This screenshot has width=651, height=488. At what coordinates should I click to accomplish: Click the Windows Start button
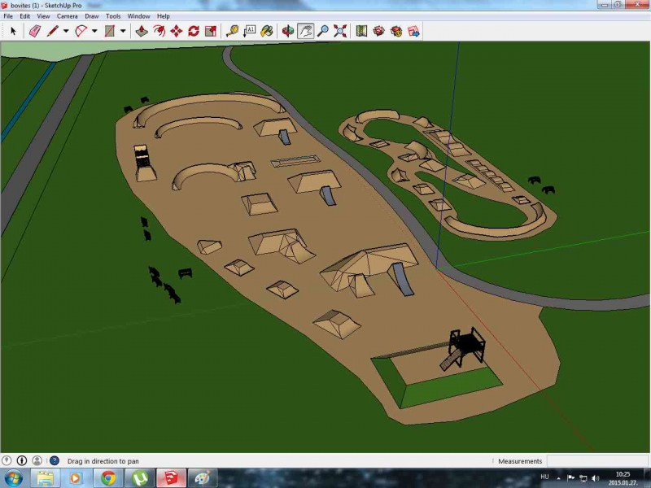point(15,477)
